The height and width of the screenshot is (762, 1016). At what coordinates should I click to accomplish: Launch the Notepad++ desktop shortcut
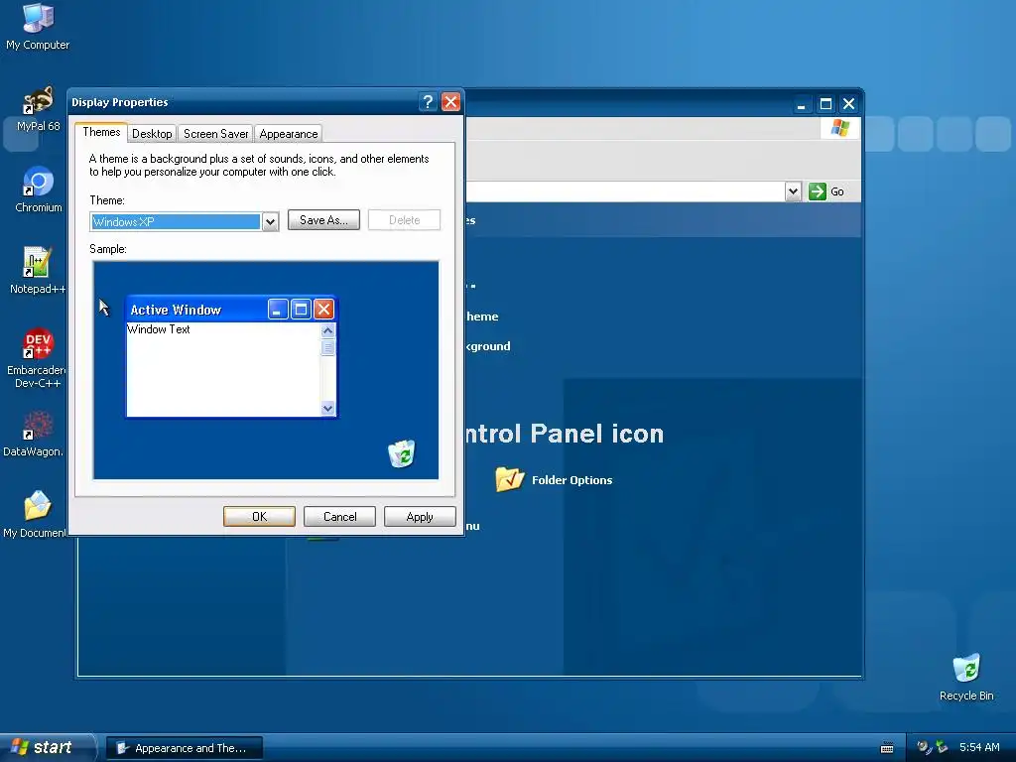pos(38,271)
